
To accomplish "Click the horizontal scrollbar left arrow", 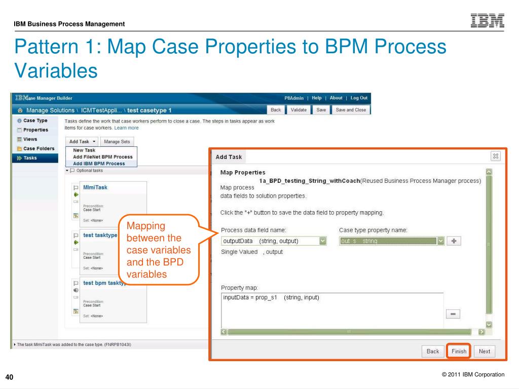I will (224, 332).
